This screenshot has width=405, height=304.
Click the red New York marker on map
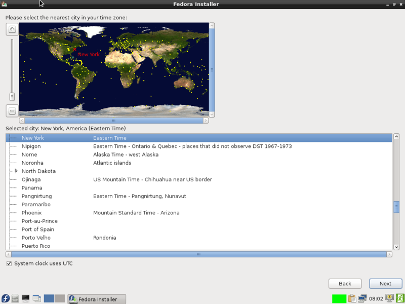click(x=74, y=49)
